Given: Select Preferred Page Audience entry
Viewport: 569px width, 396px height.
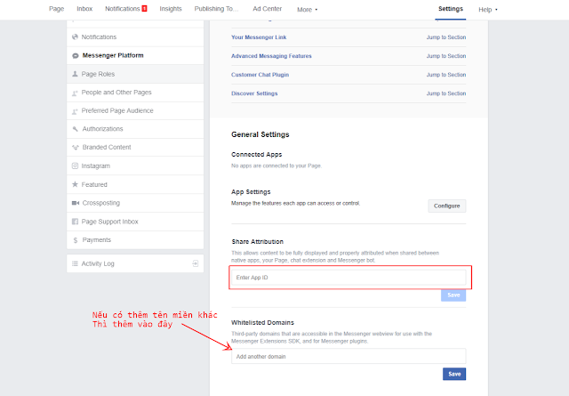Looking at the screenshot, I should coord(135,111).
